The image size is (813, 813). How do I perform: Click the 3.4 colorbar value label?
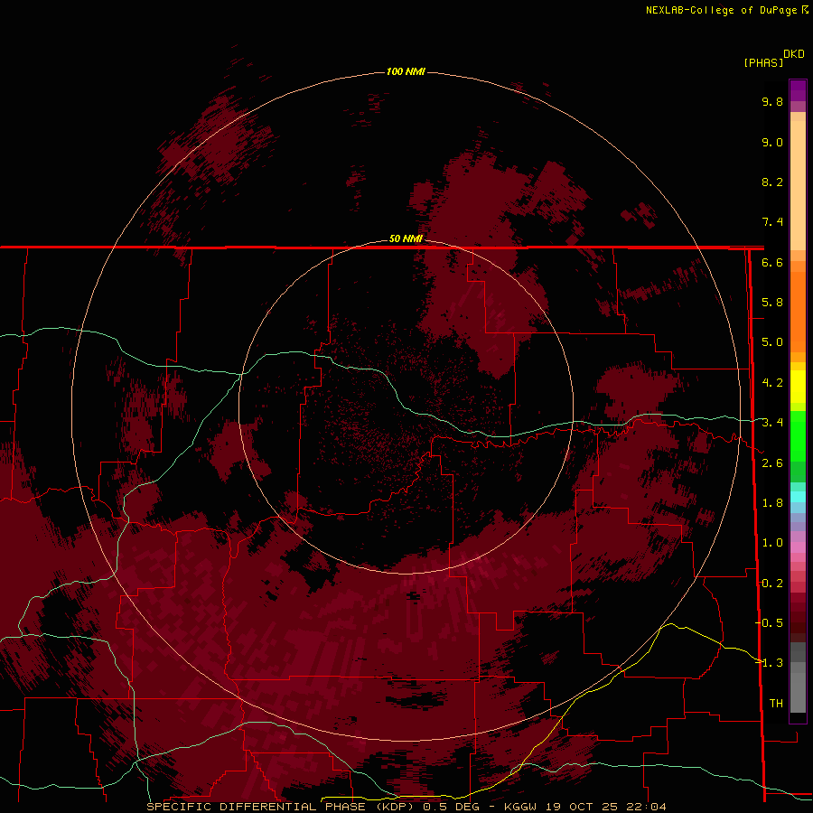click(x=772, y=423)
